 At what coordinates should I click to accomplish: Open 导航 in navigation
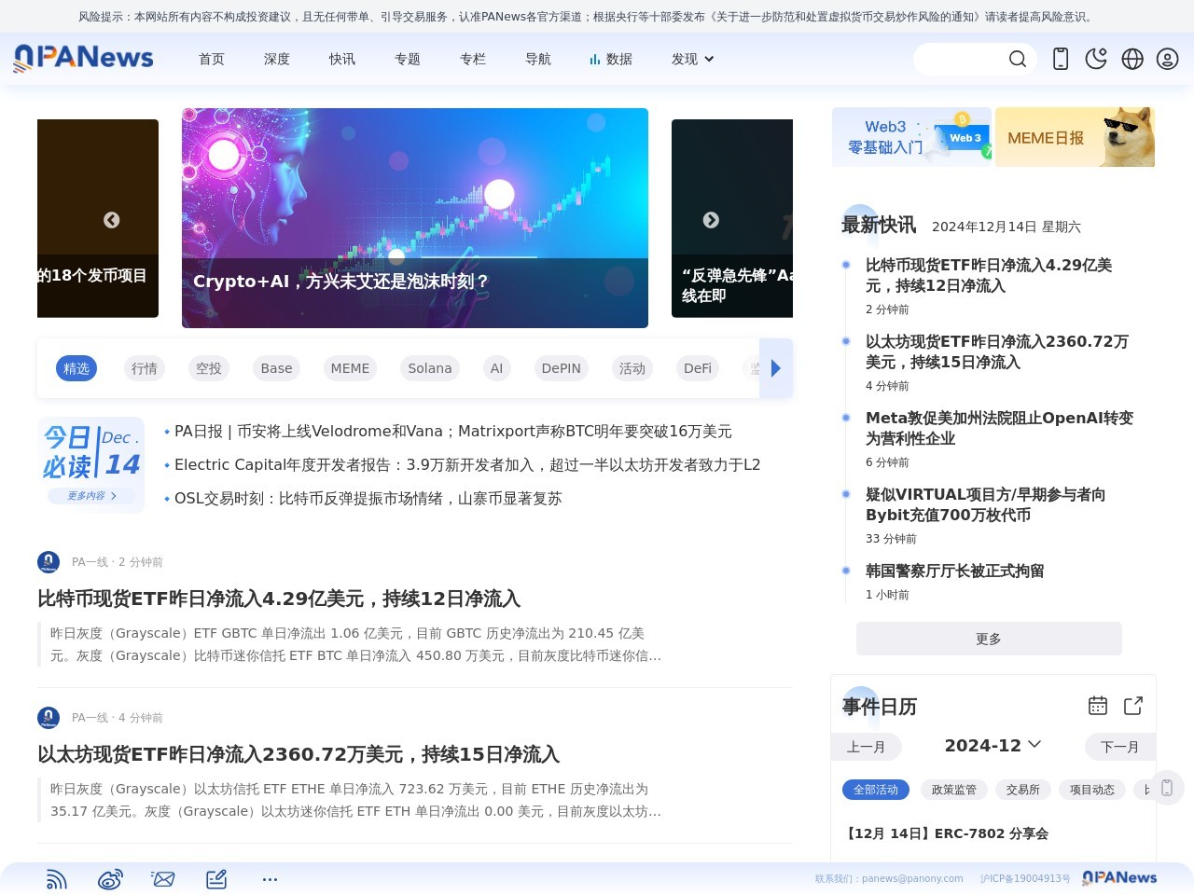click(x=538, y=59)
